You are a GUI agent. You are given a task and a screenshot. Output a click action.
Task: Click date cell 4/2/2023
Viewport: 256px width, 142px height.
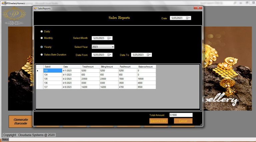71,79
